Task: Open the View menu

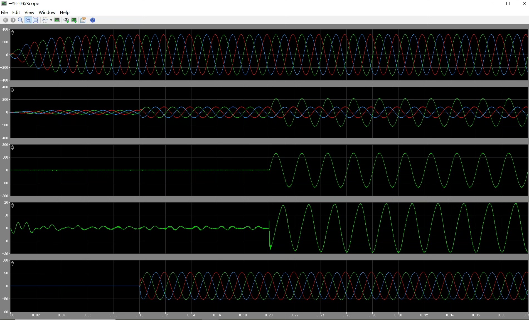Action: [x=29, y=12]
